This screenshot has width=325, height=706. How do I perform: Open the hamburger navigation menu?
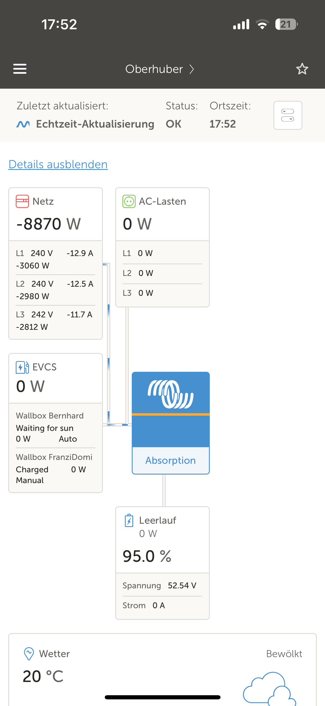point(20,69)
